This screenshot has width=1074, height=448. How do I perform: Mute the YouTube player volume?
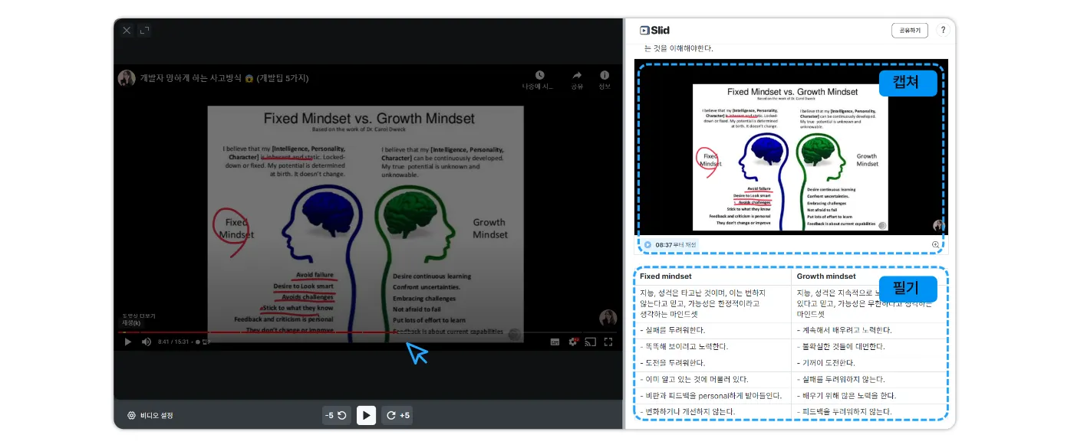point(147,342)
